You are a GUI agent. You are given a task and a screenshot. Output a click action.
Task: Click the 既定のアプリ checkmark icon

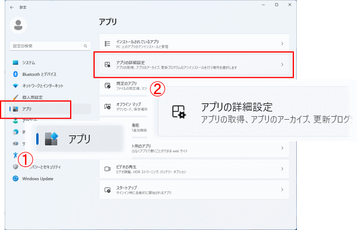pyautogui.click(x=108, y=86)
